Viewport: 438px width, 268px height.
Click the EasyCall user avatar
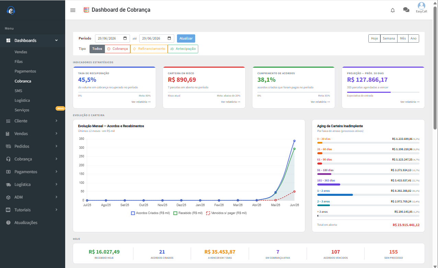pos(421,6)
